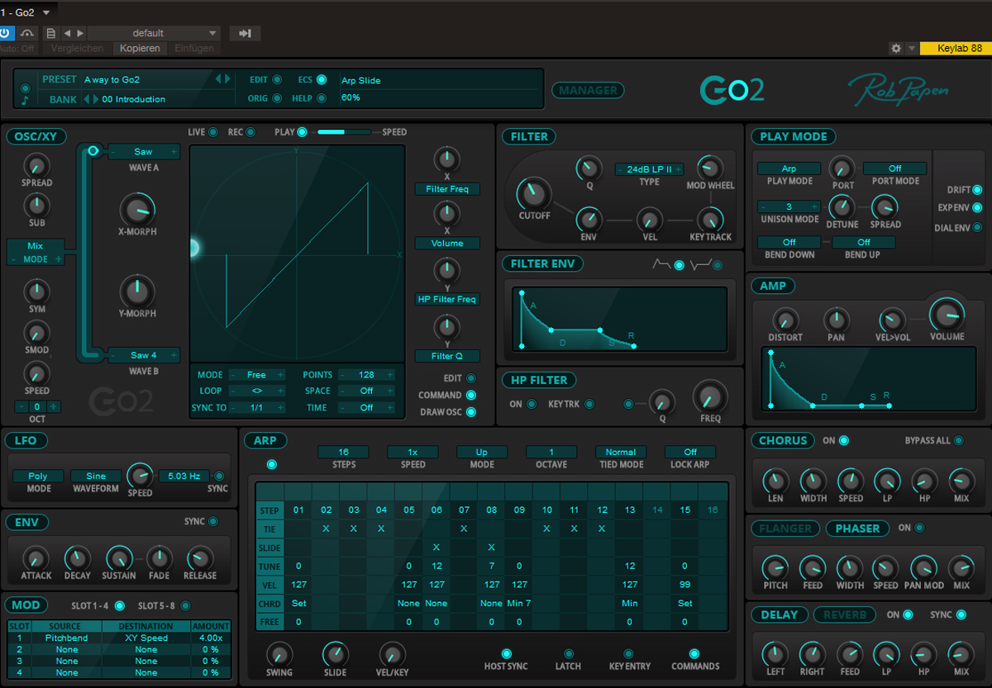Toggle HP filter KEY TRK switch

[x=589, y=405]
